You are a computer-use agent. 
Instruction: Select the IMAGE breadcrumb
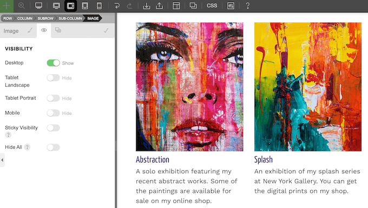[93, 18]
